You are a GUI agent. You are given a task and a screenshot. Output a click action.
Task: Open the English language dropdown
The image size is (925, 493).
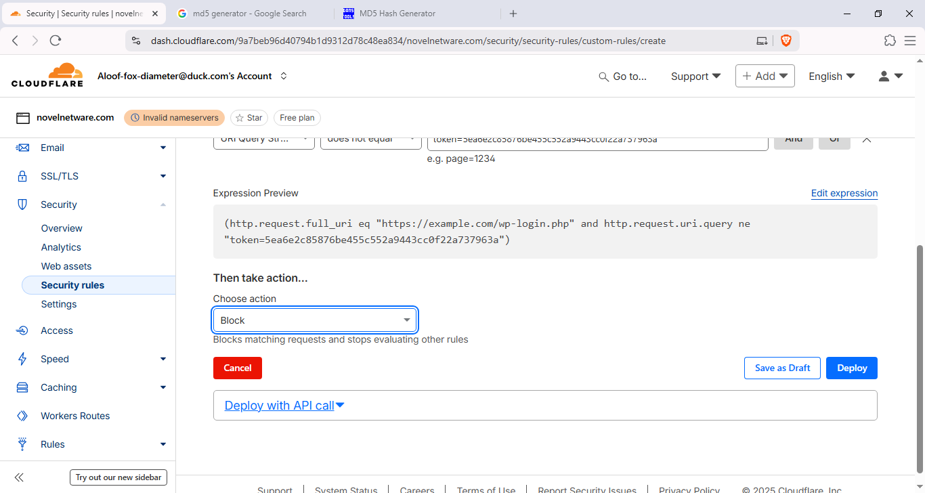(831, 77)
